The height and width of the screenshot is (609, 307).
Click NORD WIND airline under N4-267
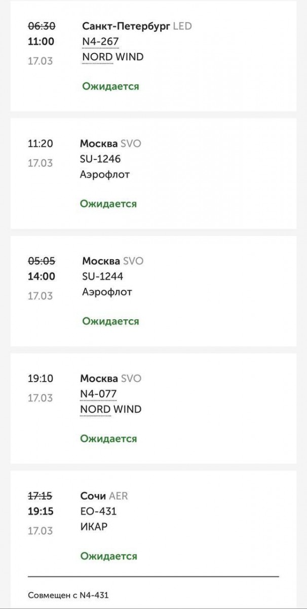[112, 57]
